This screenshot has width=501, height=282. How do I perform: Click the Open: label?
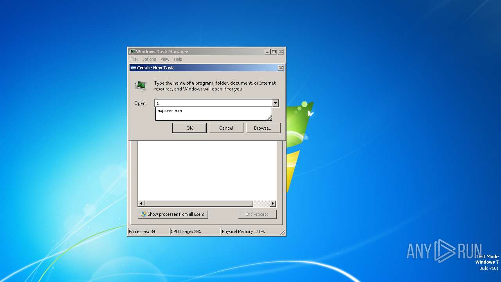(141, 103)
